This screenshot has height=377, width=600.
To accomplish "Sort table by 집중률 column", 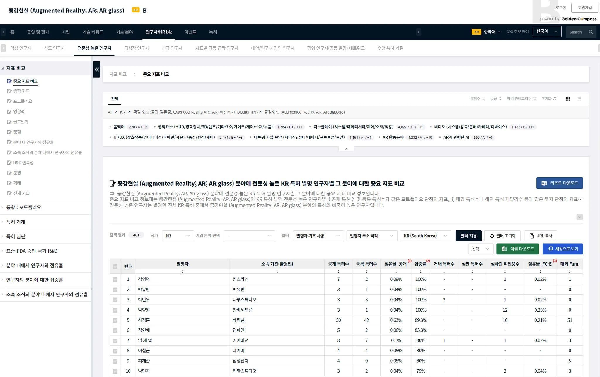I will [x=421, y=271].
